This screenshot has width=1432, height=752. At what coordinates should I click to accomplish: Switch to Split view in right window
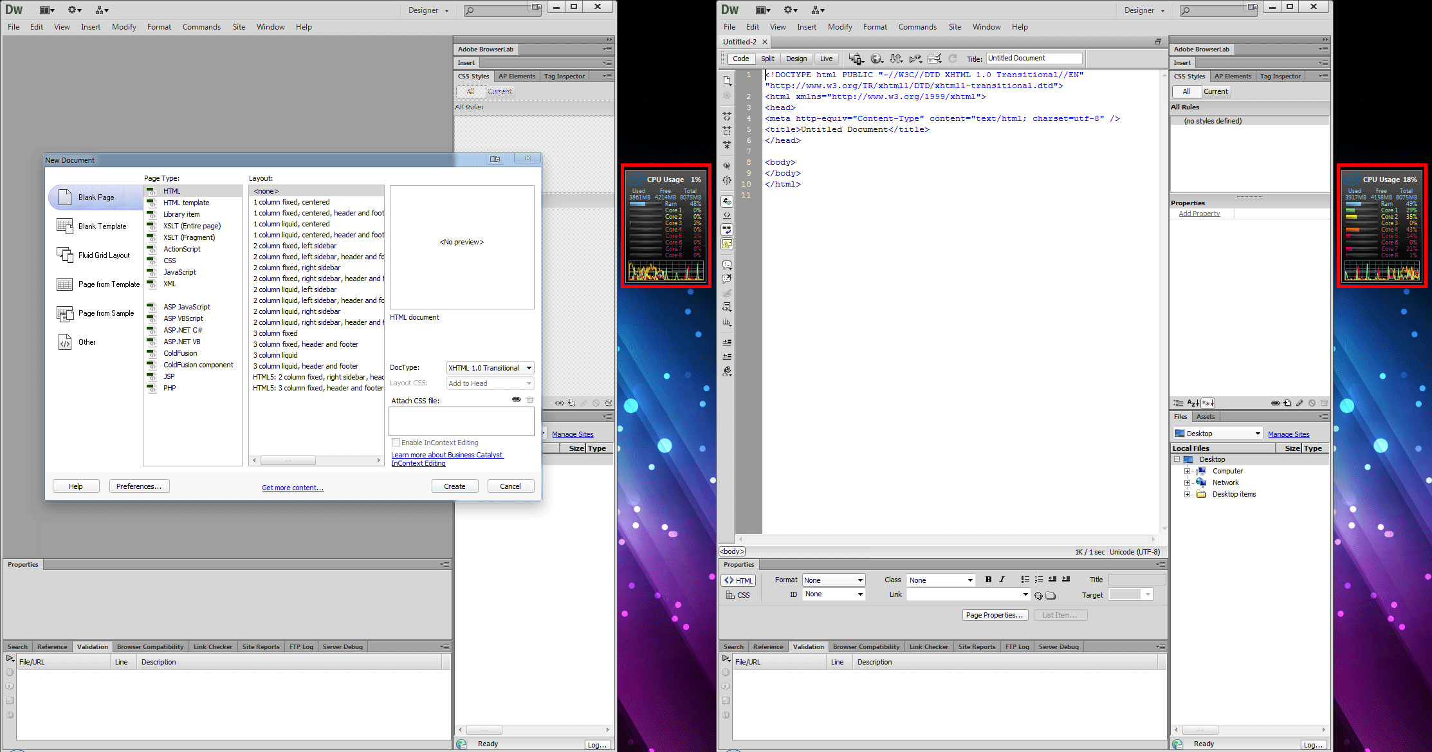click(x=767, y=59)
